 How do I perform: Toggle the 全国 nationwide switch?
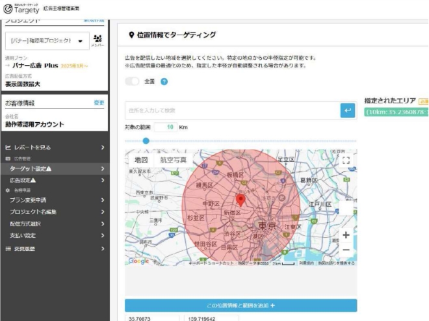coord(132,81)
